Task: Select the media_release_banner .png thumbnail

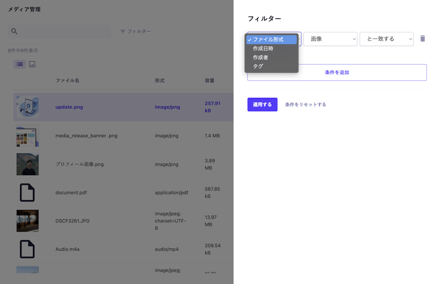Action: (27, 136)
